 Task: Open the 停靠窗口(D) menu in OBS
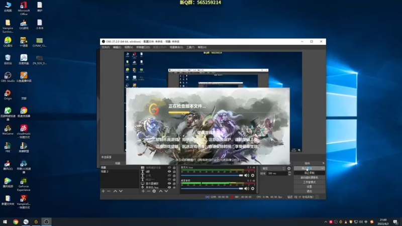pyautogui.click(x=143, y=47)
